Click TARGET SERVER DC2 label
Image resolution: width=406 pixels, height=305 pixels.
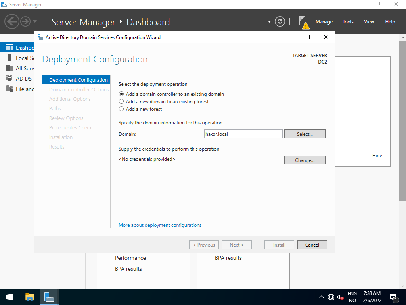point(310,59)
